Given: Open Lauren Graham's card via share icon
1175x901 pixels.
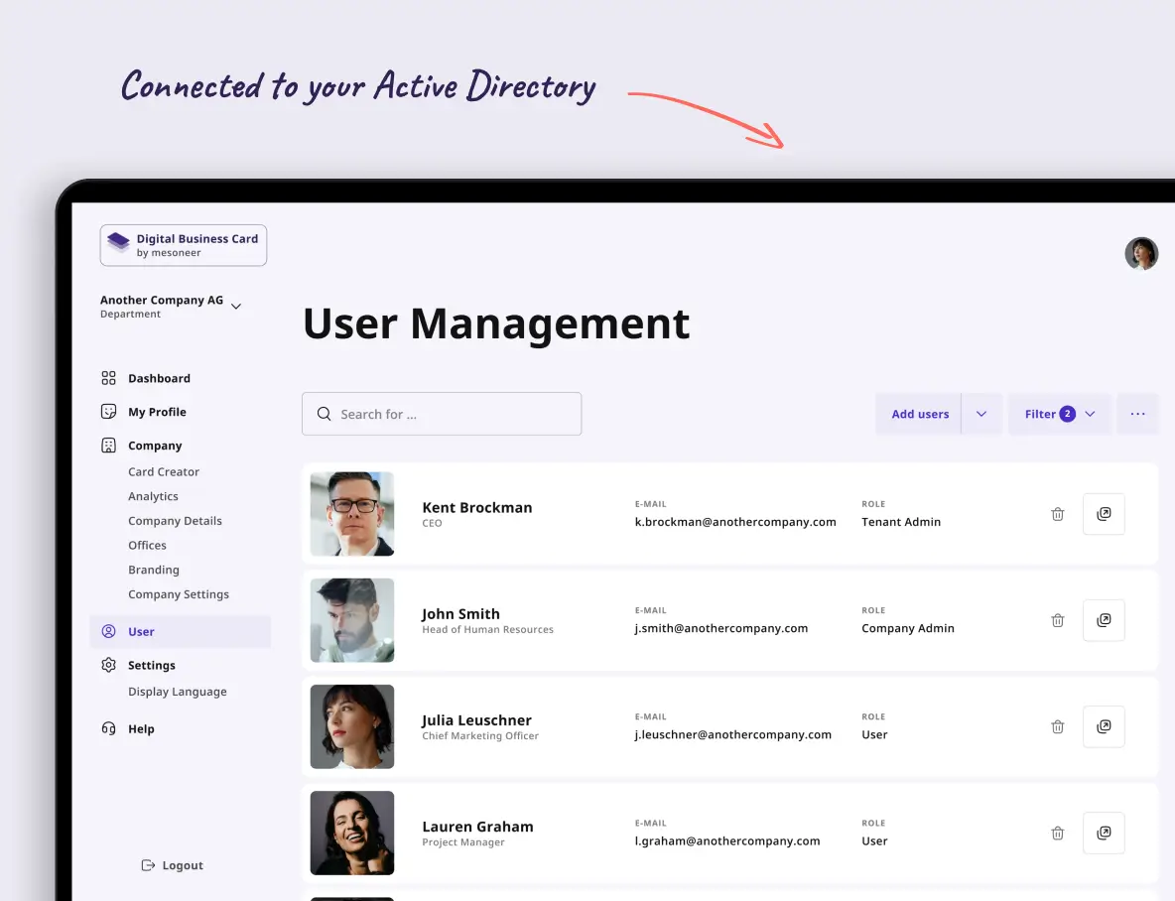Looking at the screenshot, I should (1104, 834).
